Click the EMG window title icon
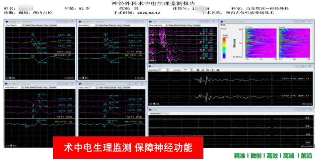This screenshot has height=160, width=318. (x=150, y=110)
